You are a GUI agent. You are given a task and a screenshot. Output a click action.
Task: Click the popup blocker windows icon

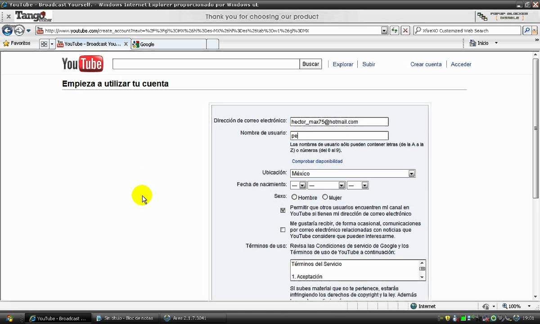pyautogui.click(x=482, y=17)
